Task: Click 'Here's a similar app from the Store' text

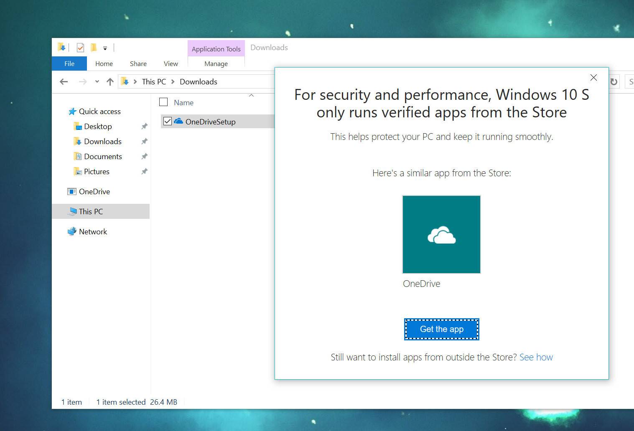Action: click(442, 173)
